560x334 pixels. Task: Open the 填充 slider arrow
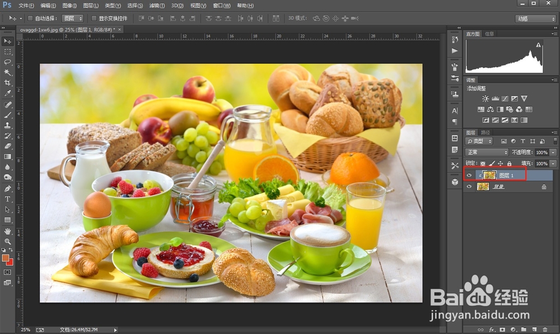(x=553, y=163)
